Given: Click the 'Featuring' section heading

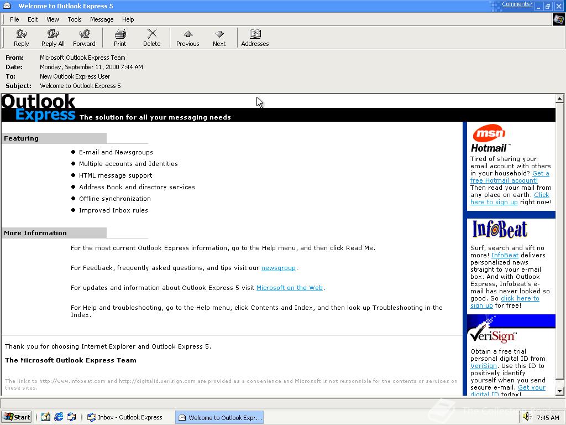Looking at the screenshot, I should (21, 138).
